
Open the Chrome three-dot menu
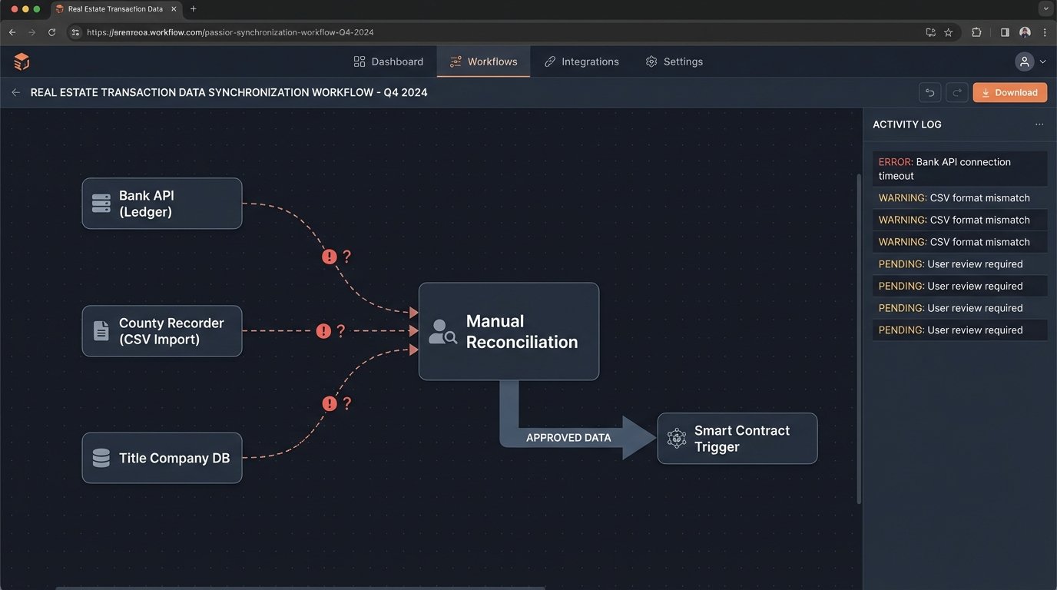tap(1045, 32)
